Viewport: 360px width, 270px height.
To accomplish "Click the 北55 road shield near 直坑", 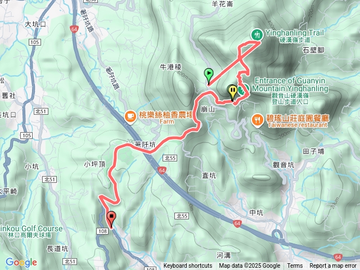I will point(170,158).
